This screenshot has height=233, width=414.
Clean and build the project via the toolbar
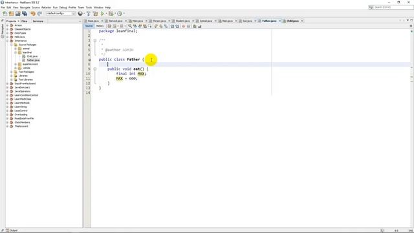pos(95,14)
